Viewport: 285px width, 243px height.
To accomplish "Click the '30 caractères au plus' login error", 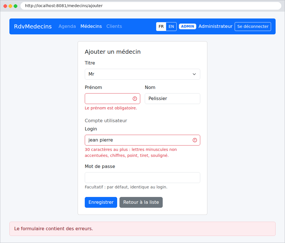I will 131,153.
